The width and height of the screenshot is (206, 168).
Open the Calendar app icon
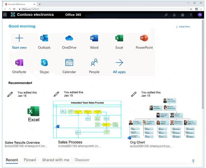(69, 62)
